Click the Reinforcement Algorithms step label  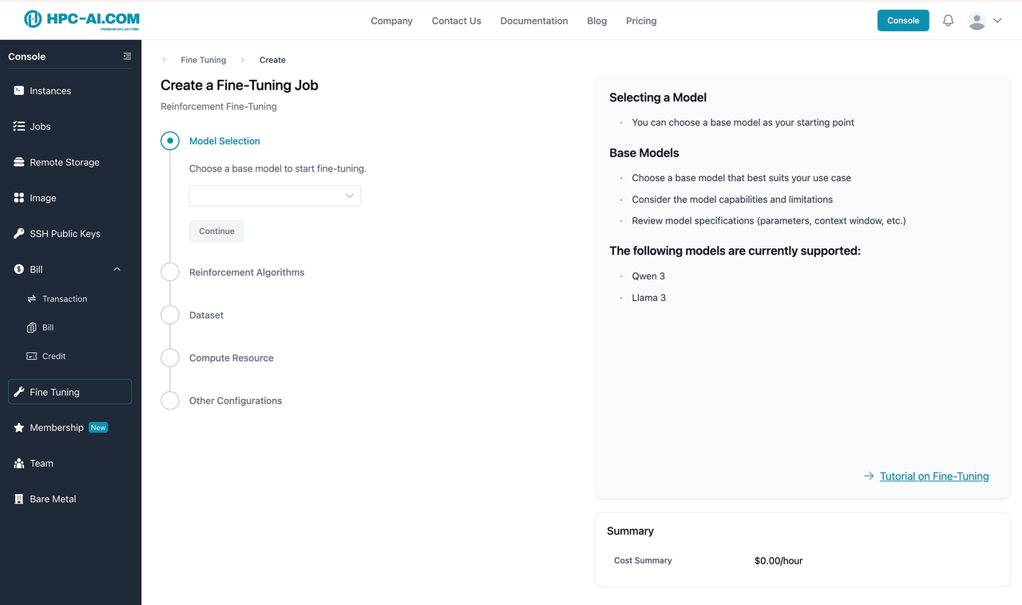(247, 272)
